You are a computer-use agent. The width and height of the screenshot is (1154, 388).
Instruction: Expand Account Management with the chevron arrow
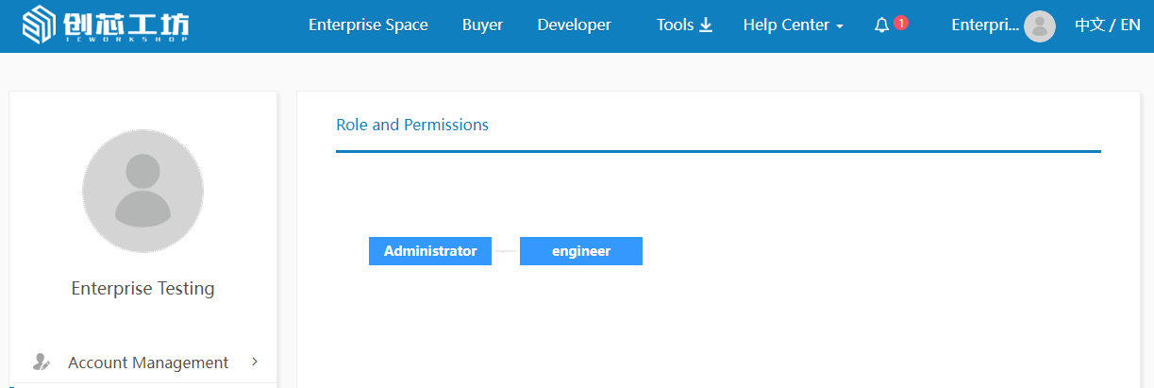pos(255,362)
